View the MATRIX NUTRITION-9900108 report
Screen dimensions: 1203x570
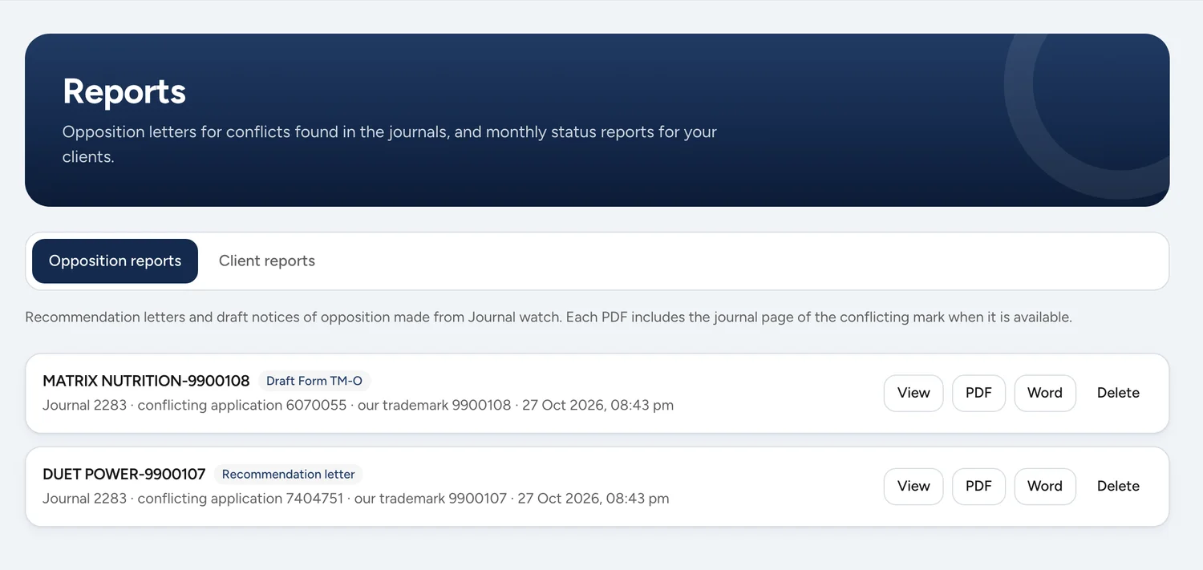(x=913, y=393)
